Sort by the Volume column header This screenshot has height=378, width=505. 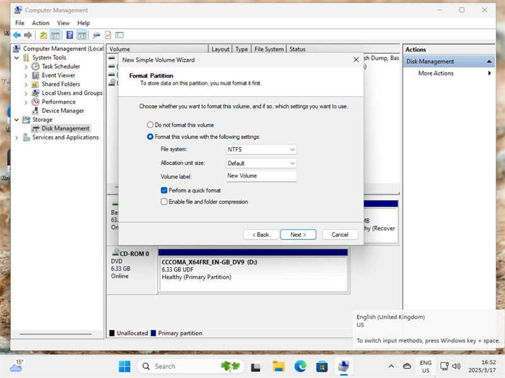tap(157, 49)
